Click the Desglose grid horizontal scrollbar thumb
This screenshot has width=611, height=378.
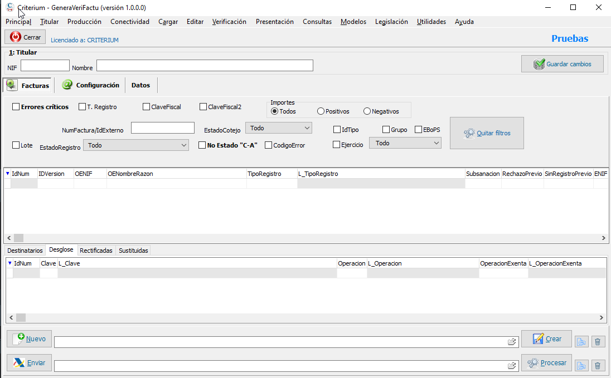[x=21, y=318]
